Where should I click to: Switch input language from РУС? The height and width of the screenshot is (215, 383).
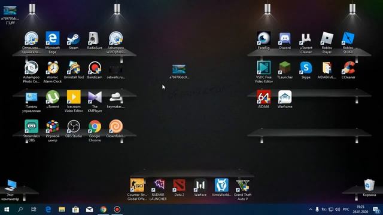[x=346, y=210]
